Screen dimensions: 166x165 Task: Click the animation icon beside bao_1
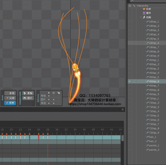point(147,137)
